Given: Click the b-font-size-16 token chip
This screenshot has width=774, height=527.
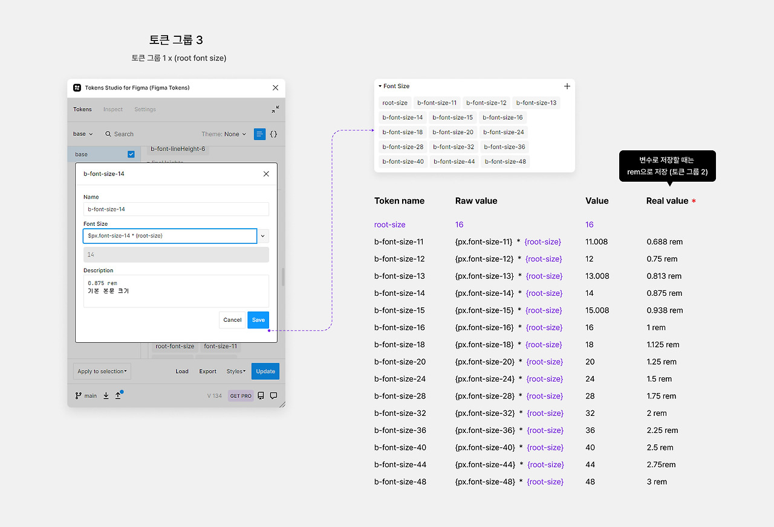Looking at the screenshot, I should (502, 118).
